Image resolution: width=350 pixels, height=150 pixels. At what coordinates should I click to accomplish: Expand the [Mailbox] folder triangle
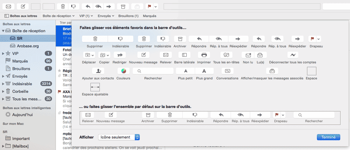tap(3, 146)
